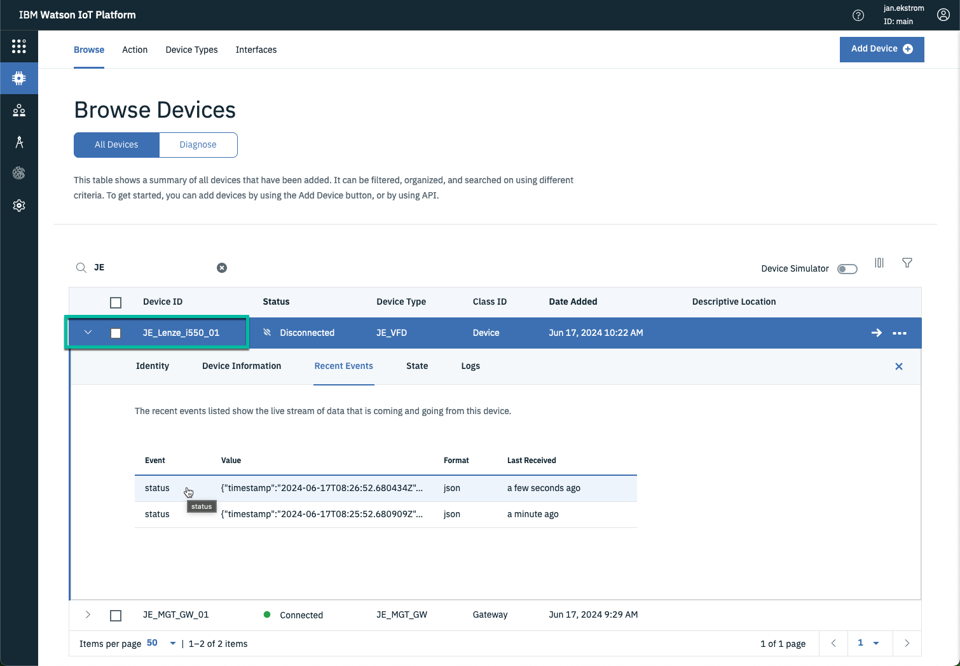Viewport: 960px width, 666px height.
Task: Select the status event received a few seconds ago
Action: click(386, 488)
